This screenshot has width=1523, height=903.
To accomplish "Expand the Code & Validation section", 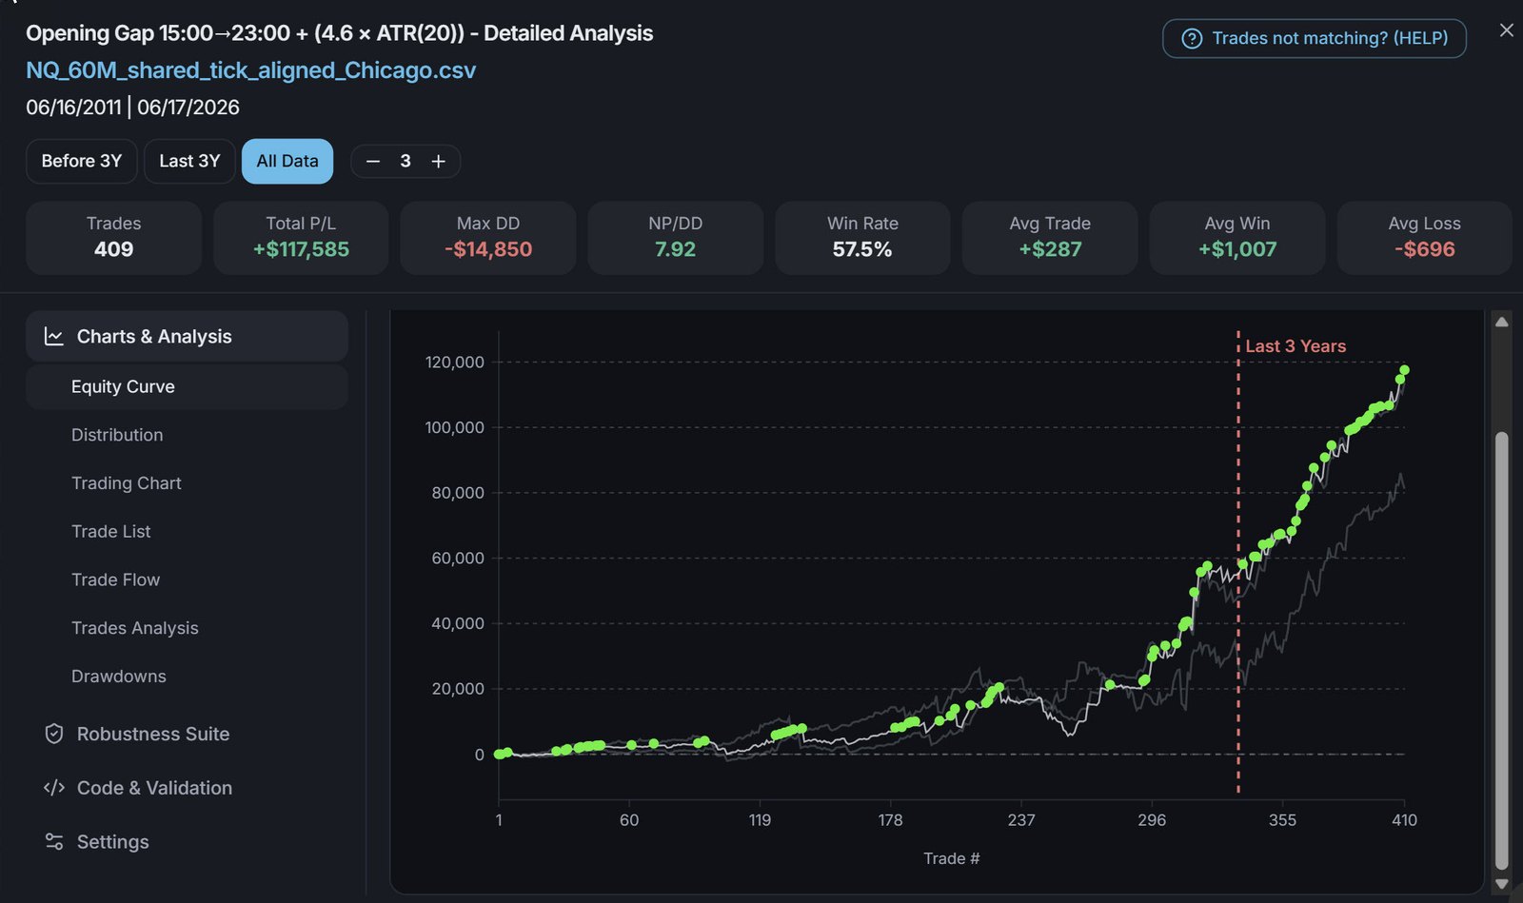I will click(187, 788).
